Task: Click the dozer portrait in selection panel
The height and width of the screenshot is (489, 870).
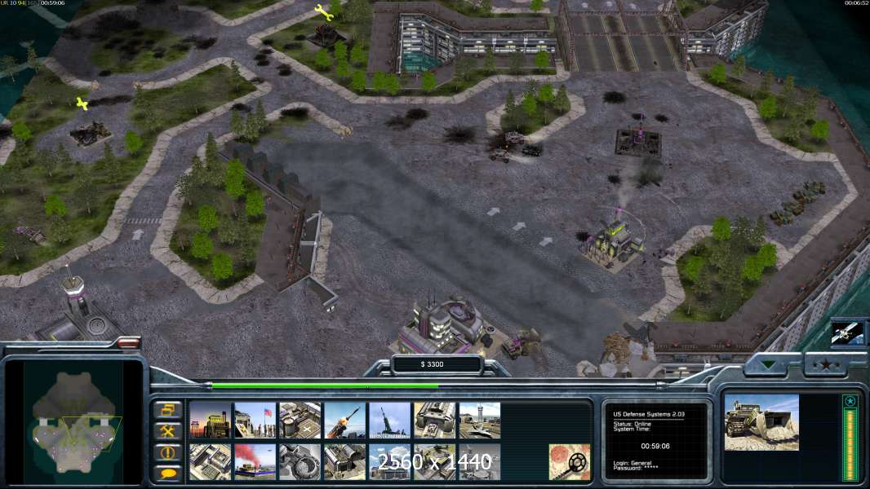Action: pyautogui.click(x=761, y=422)
